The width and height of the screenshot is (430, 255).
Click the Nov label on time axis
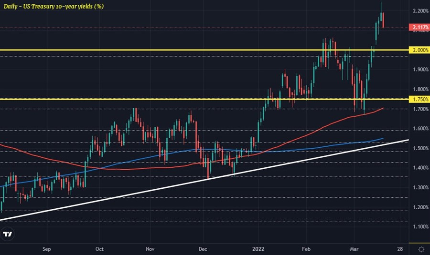(150, 249)
